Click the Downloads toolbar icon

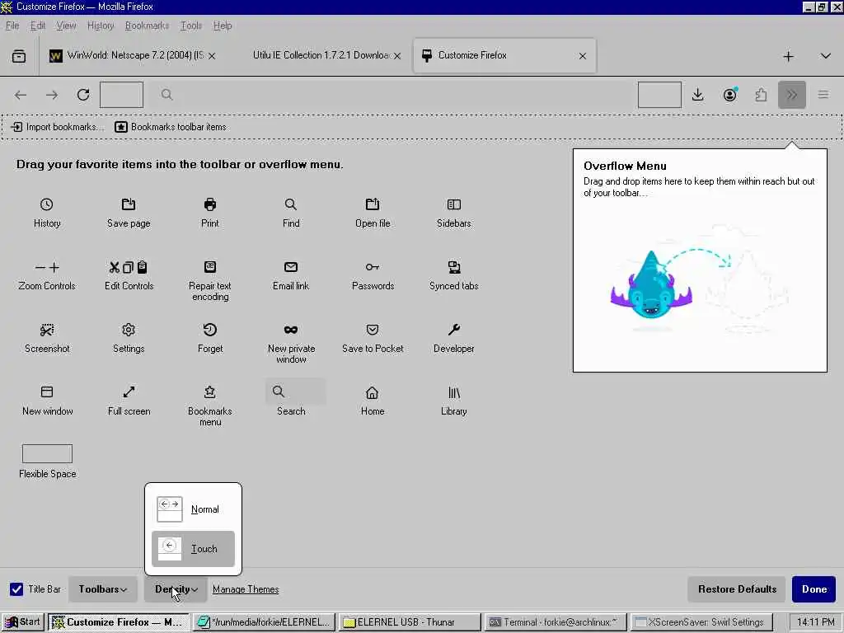(x=697, y=95)
